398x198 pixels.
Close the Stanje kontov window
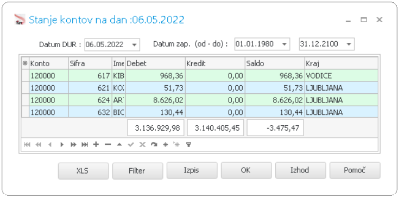(x=379, y=20)
